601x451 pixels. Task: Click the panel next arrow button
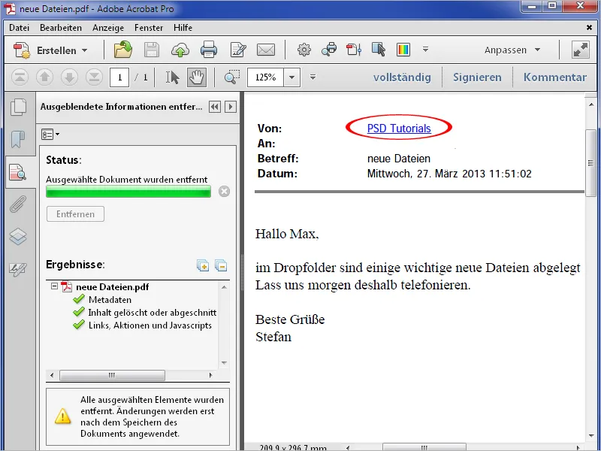231,107
